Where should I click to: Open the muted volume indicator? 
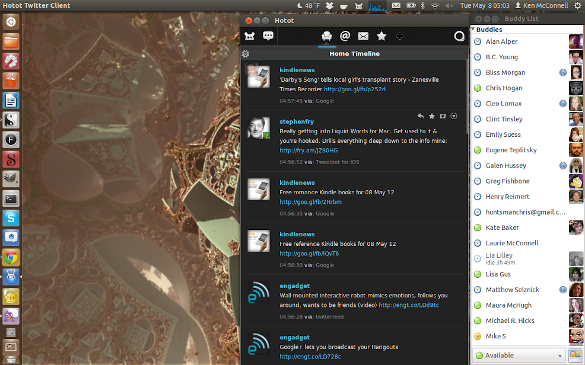point(449,5)
